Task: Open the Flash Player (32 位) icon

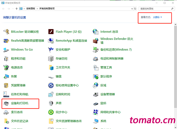Action: 51,32
